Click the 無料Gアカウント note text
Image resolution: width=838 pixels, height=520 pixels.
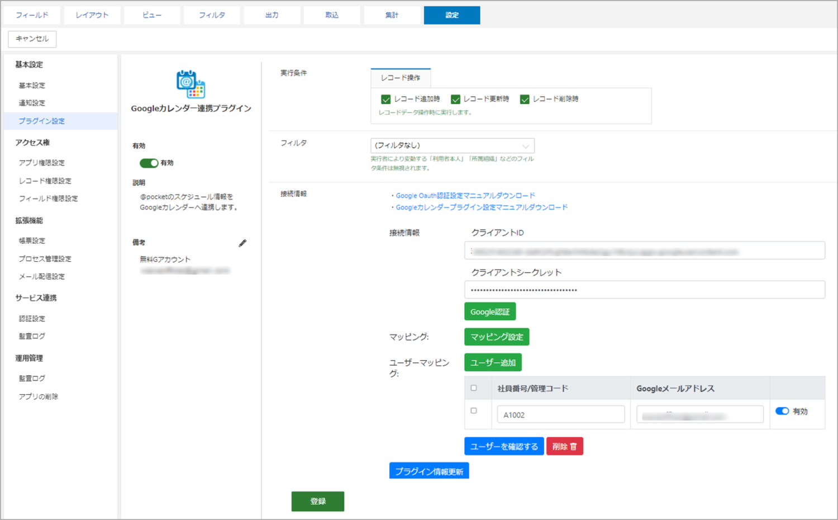click(x=165, y=259)
